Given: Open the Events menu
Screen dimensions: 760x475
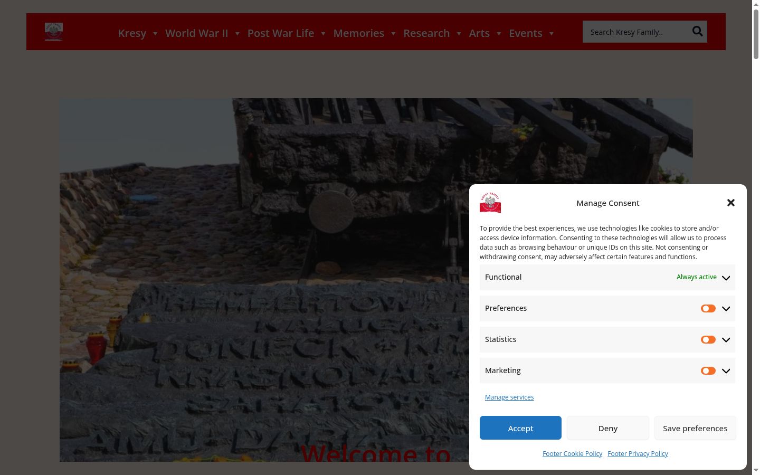Looking at the screenshot, I should [x=531, y=33].
